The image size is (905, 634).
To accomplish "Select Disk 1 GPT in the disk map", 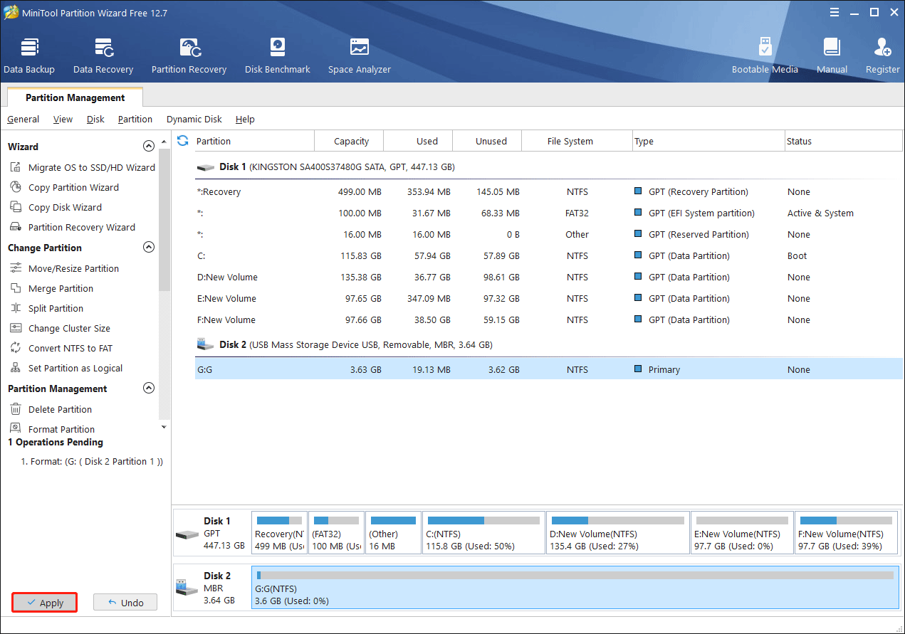I will pos(211,533).
